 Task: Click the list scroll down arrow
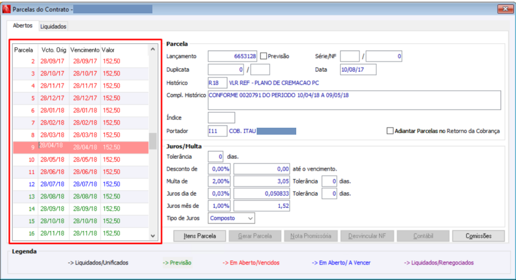click(x=153, y=236)
